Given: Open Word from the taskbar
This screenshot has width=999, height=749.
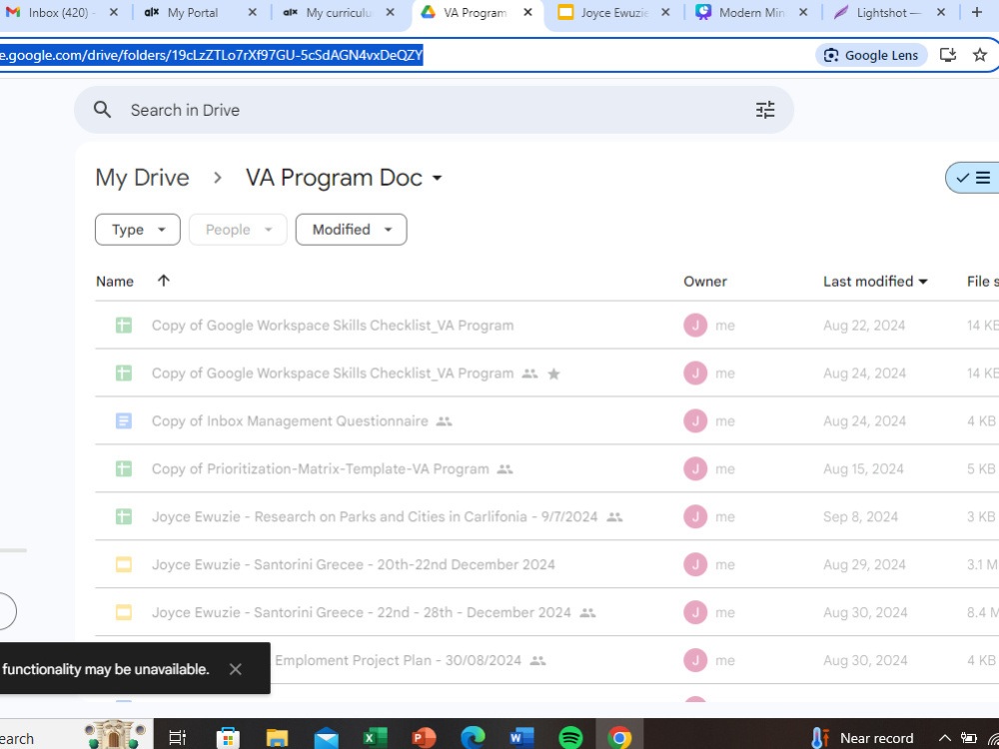Looking at the screenshot, I should click(x=521, y=738).
